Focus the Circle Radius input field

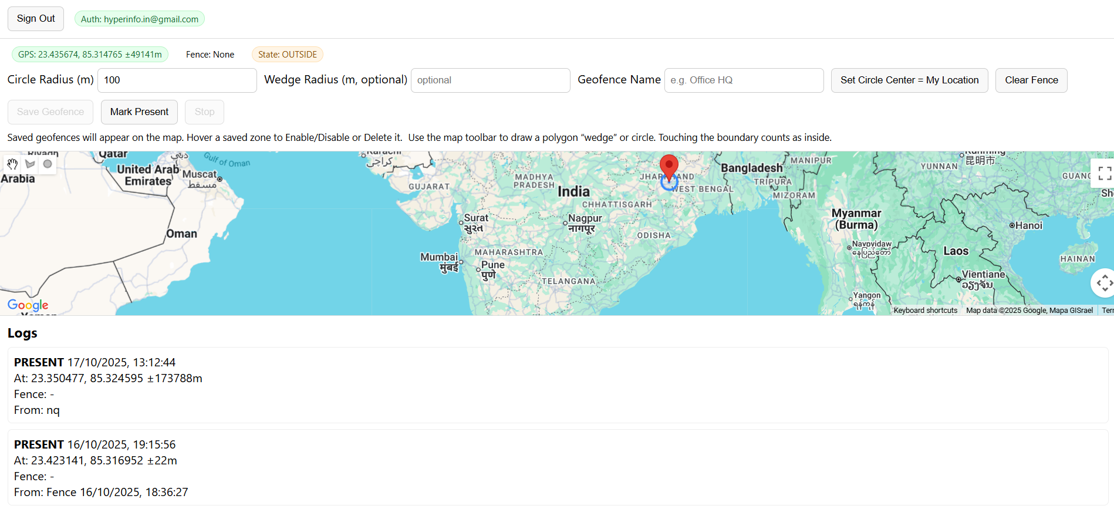(x=177, y=80)
